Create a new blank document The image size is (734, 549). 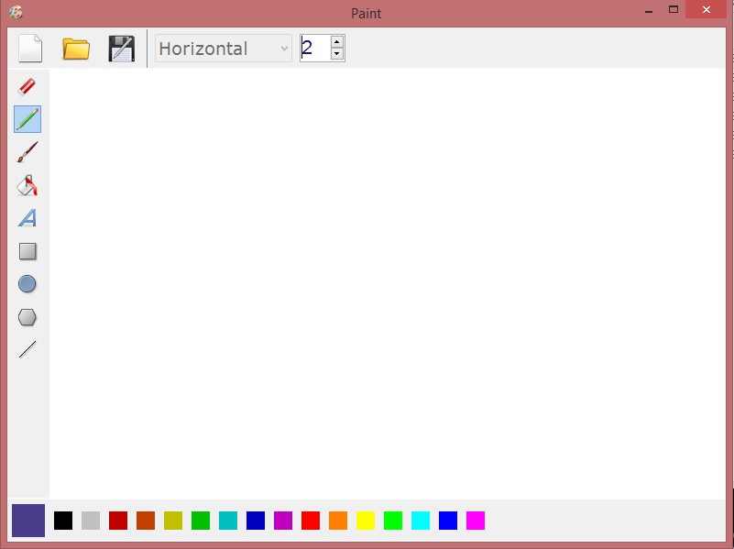point(30,48)
